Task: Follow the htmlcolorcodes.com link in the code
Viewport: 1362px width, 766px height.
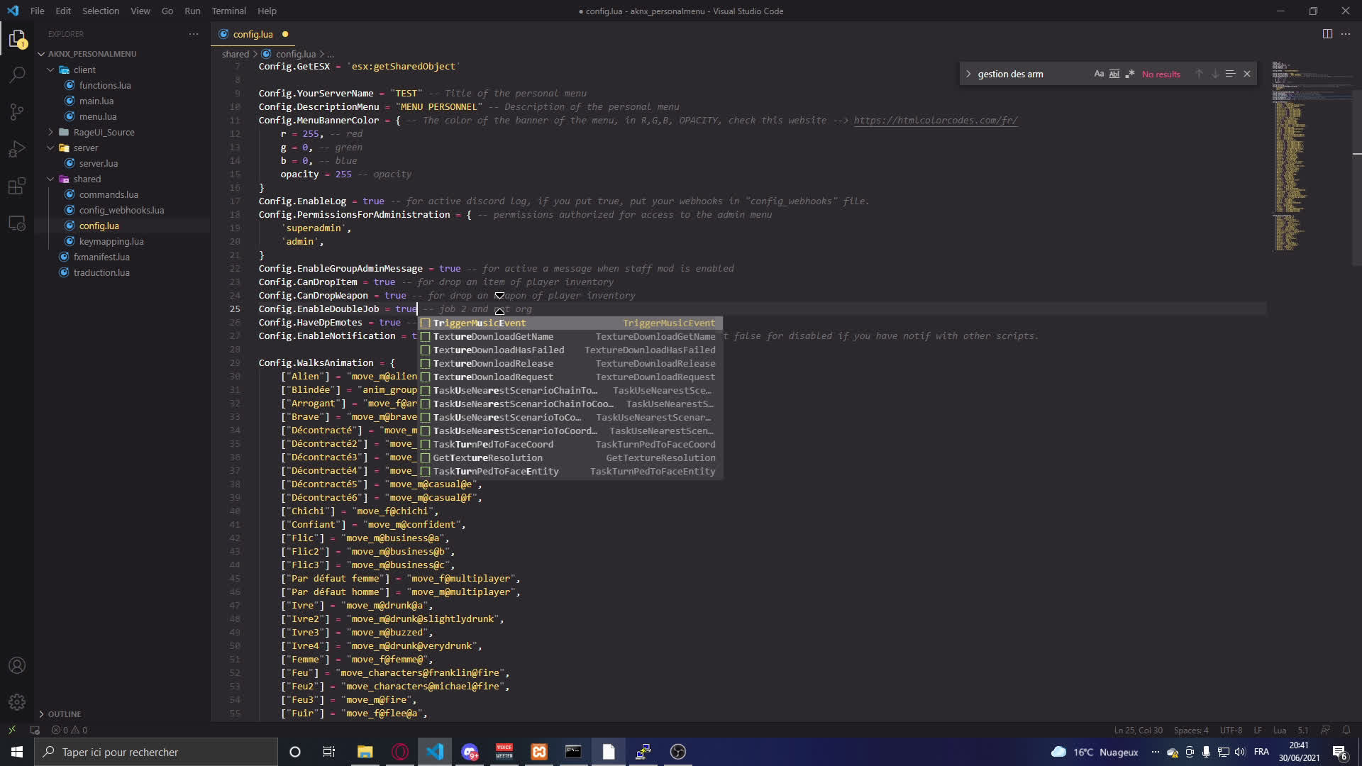Action: coord(936,120)
